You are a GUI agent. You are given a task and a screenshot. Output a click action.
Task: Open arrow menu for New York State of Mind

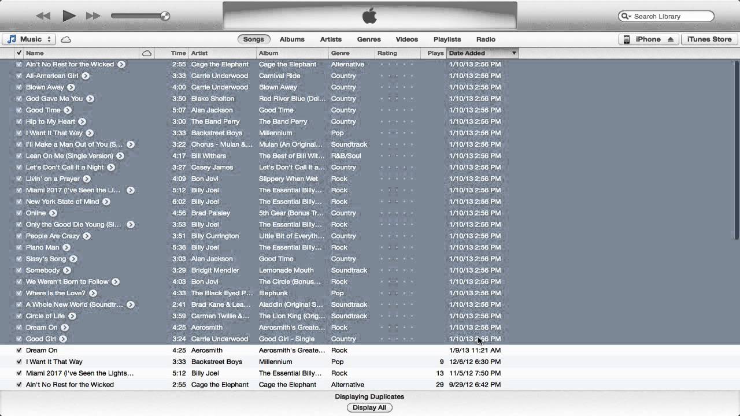[x=106, y=202]
